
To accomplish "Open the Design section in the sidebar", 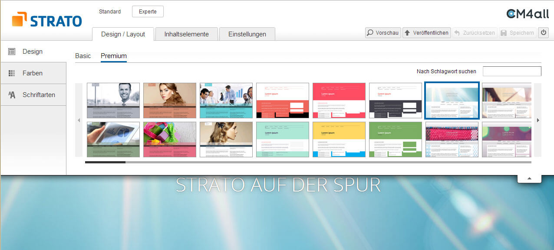I will pos(33,52).
